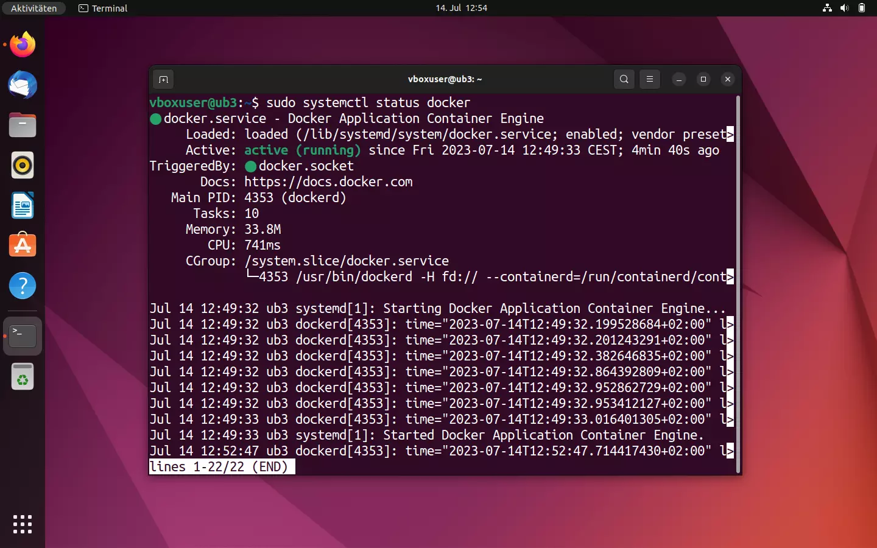This screenshot has width=877, height=548.
Task: Show all applications grid
Action: pyautogui.click(x=22, y=524)
